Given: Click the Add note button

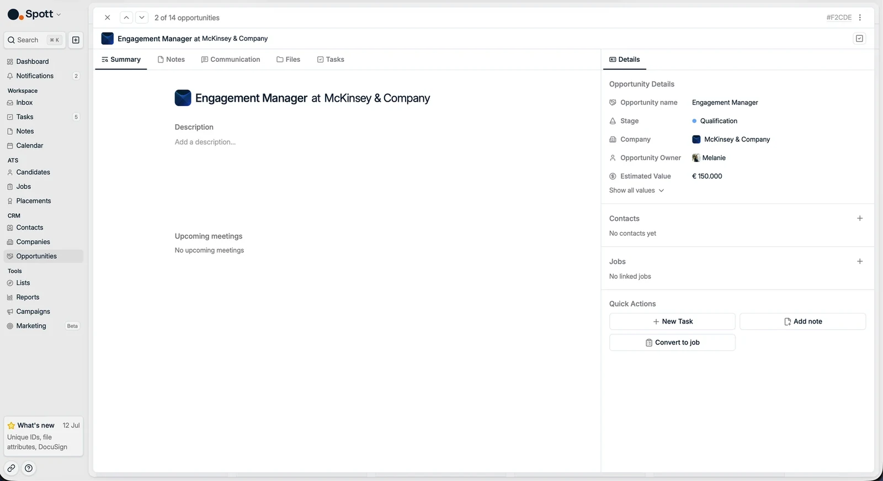Looking at the screenshot, I should pyautogui.click(x=802, y=321).
